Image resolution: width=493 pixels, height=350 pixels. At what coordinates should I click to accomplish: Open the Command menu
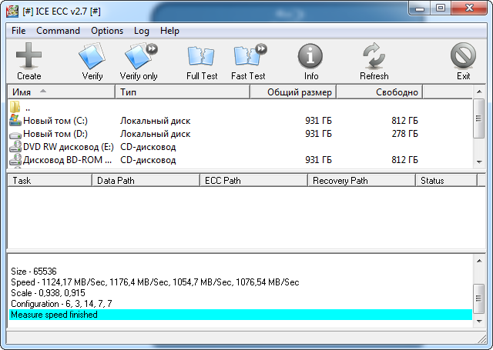(59, 31)
